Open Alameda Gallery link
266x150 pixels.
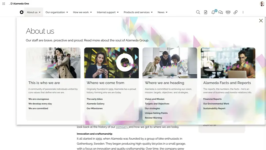[95, 104]
